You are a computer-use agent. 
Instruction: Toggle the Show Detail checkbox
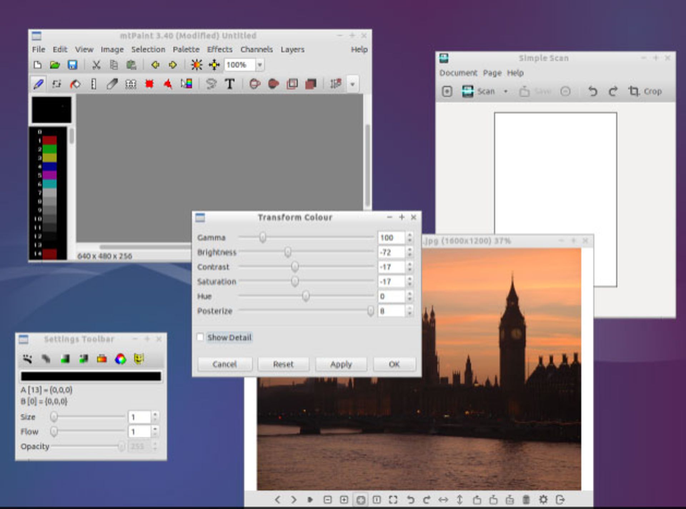(x=200, y=337)
